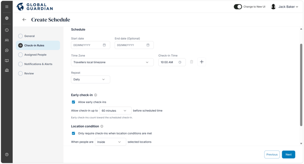Delete the check-in time with trash icon
Image resolution: width=304 pixels, height=164 pixels.
pyautogui.click(x=191, y=62)
